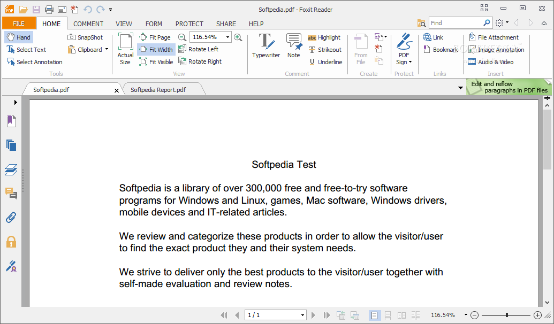Open the HELP ribbon tab

[x=256, y=24]
